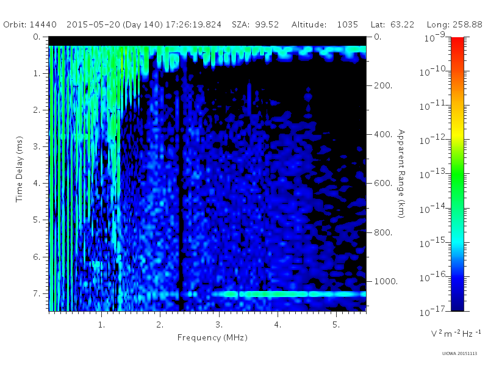This screenshot has height=366, width=488.
Task: Click the apparent range tick label 200.
Action: (383, 85)
